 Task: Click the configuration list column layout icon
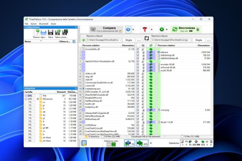pyautogui.click(x=74, y=42)
